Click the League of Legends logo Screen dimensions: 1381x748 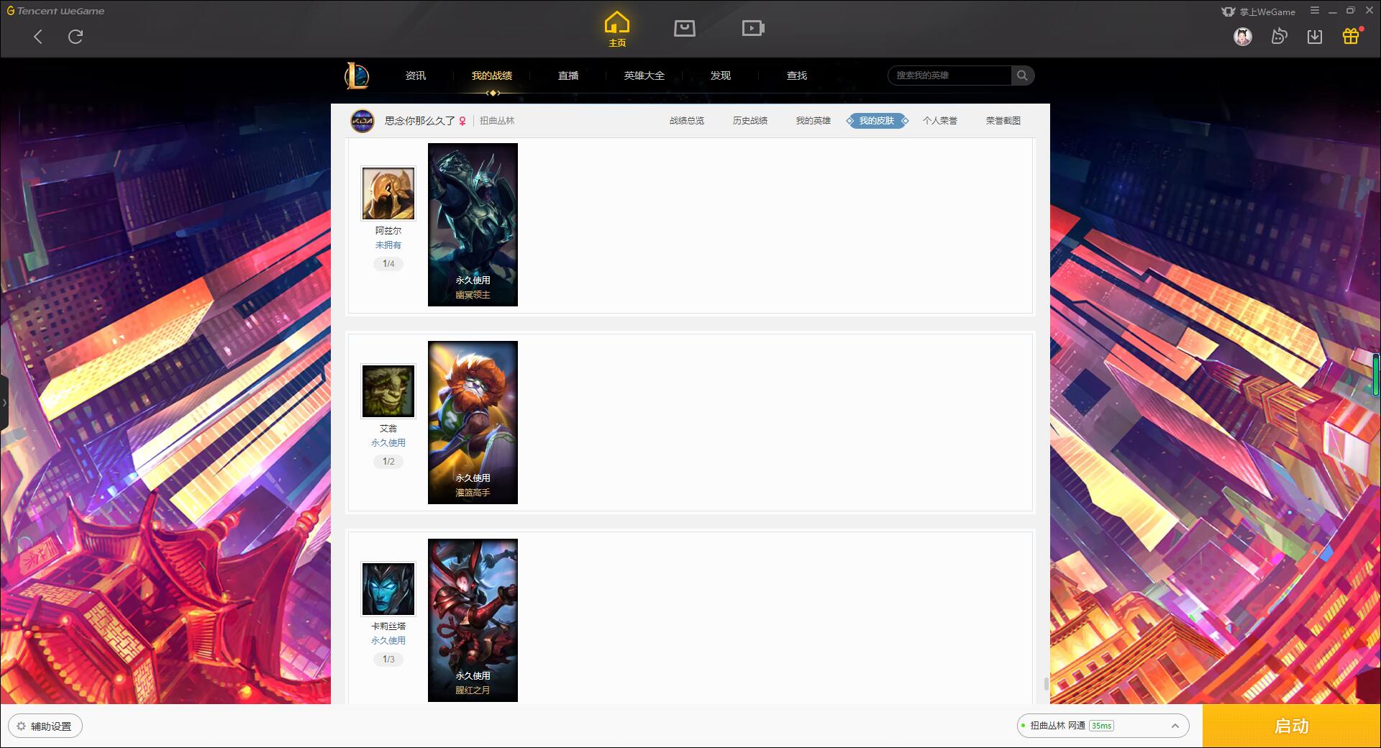tap(357, 76)
